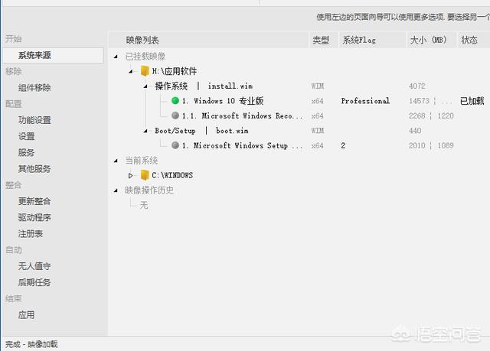Screen dimensions: 490x351
Task: Collapse the 已挂载映像 group
Action: [116, 57]
